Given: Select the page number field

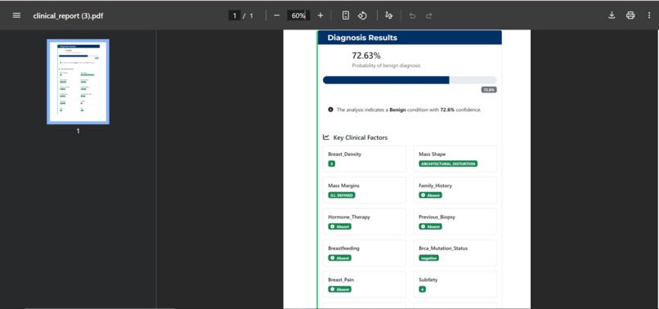Looking at the screenshot, I should click(x=235, y=16).
